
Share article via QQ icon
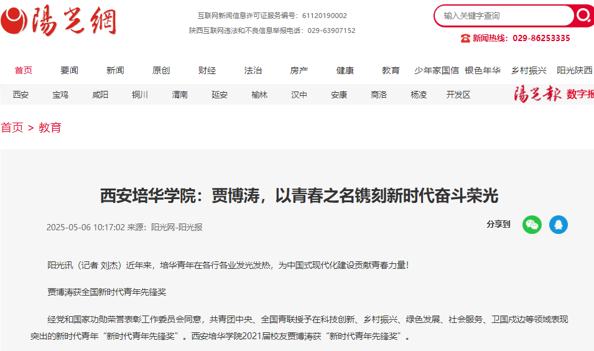point(558,225)
